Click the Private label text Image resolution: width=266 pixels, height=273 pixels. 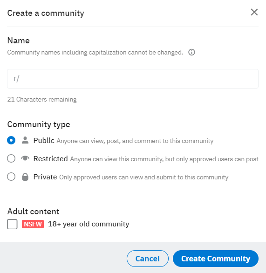point(45,177)
